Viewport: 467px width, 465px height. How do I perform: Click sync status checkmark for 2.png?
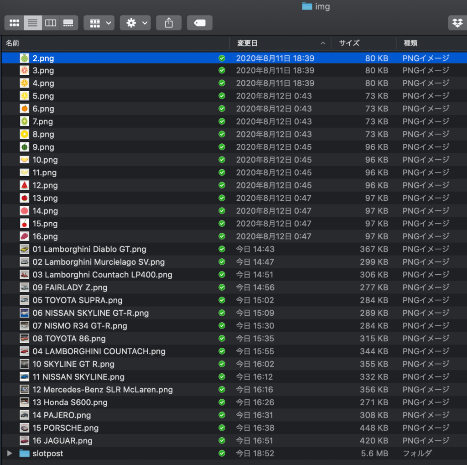coord(222,58)
